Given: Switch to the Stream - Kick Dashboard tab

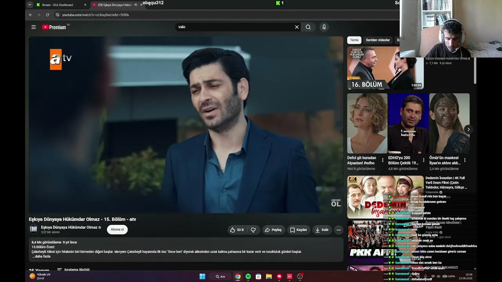Looking at the screenshot, I should click(x=58, y=5).
